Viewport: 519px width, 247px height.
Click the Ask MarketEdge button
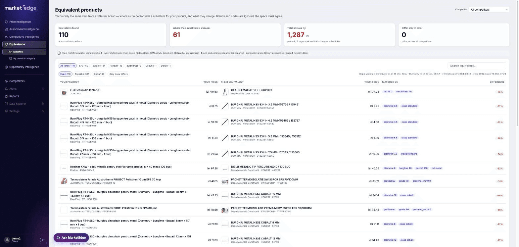coord(71,238)
